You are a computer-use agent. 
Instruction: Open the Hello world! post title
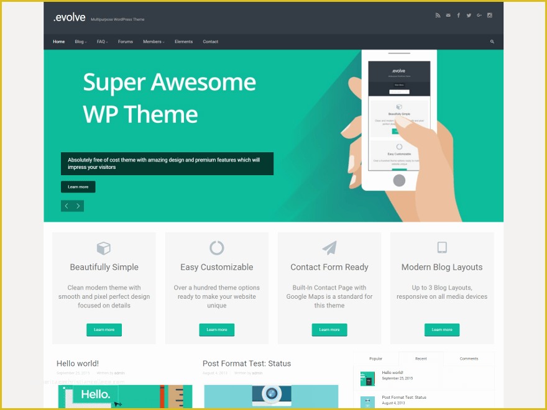click(78, 363)
